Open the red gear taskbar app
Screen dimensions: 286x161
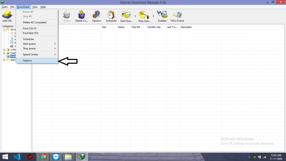pos(30,157)
